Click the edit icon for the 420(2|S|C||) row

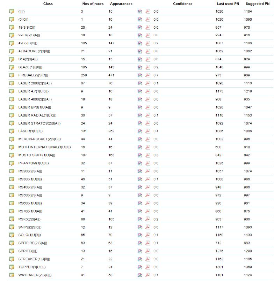point(12,43)
